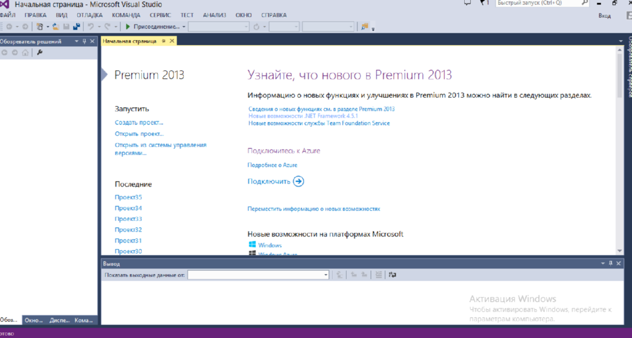The width and height of the screenshot is (632, 338).
Task: Open the КОМАНДА menu
Action: [126, 15]
